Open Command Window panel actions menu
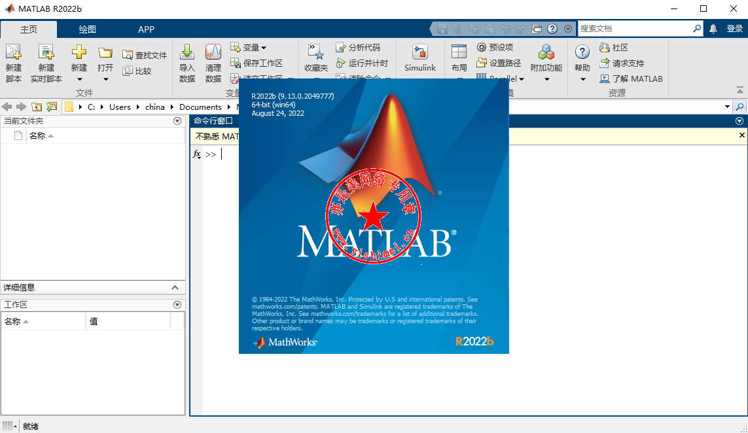The height and width of the screenshot is (433, 748). click(x=739, y=121)
